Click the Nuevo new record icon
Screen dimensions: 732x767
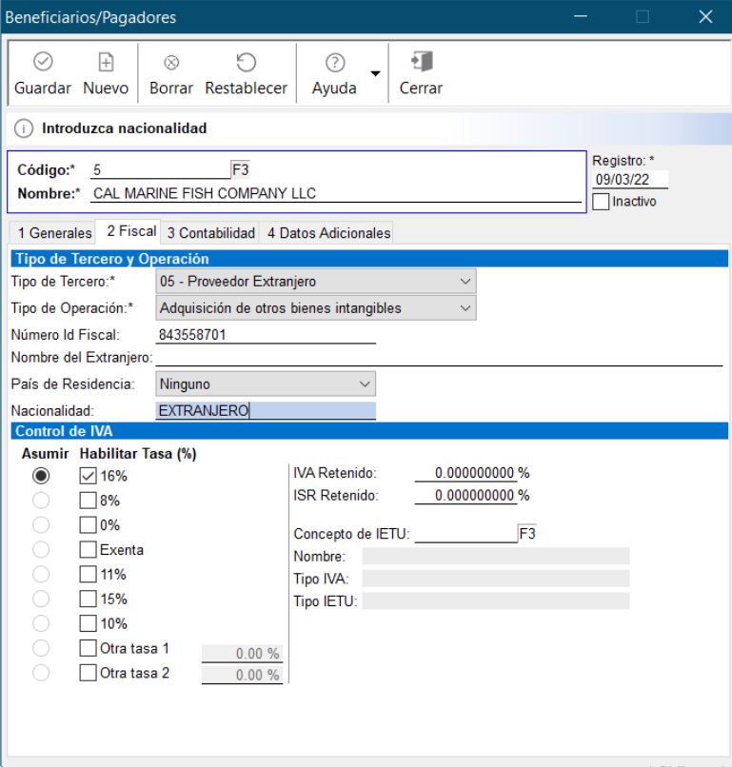click(106, 63)
